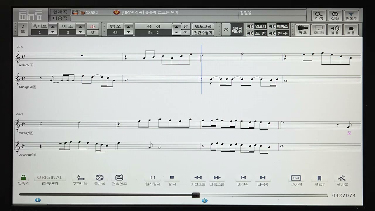Click blue marker 2 under progress bar
This screenshot has width=375, height=211.
[x=204, y=200]
